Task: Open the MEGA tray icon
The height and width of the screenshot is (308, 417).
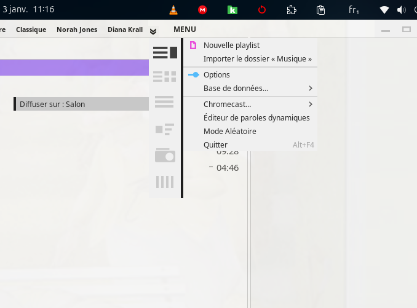Action: (202, 10)
